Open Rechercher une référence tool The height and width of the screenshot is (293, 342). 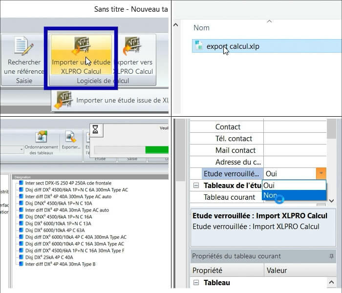pyautogui.click(x=24, y=55)
